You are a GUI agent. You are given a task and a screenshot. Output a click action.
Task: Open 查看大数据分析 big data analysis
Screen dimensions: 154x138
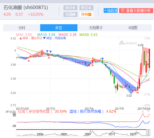coord(136,11)
